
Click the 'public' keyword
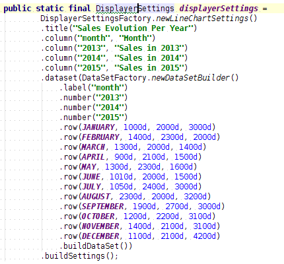click(17, 9)
